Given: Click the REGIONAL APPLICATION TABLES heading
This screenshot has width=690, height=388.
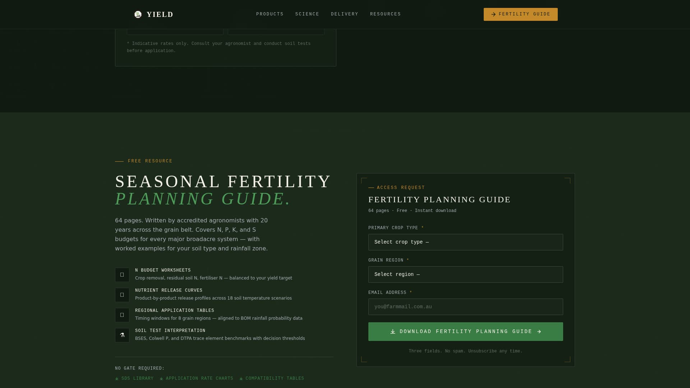Looking at the screenshot, I should coord(175,310).
